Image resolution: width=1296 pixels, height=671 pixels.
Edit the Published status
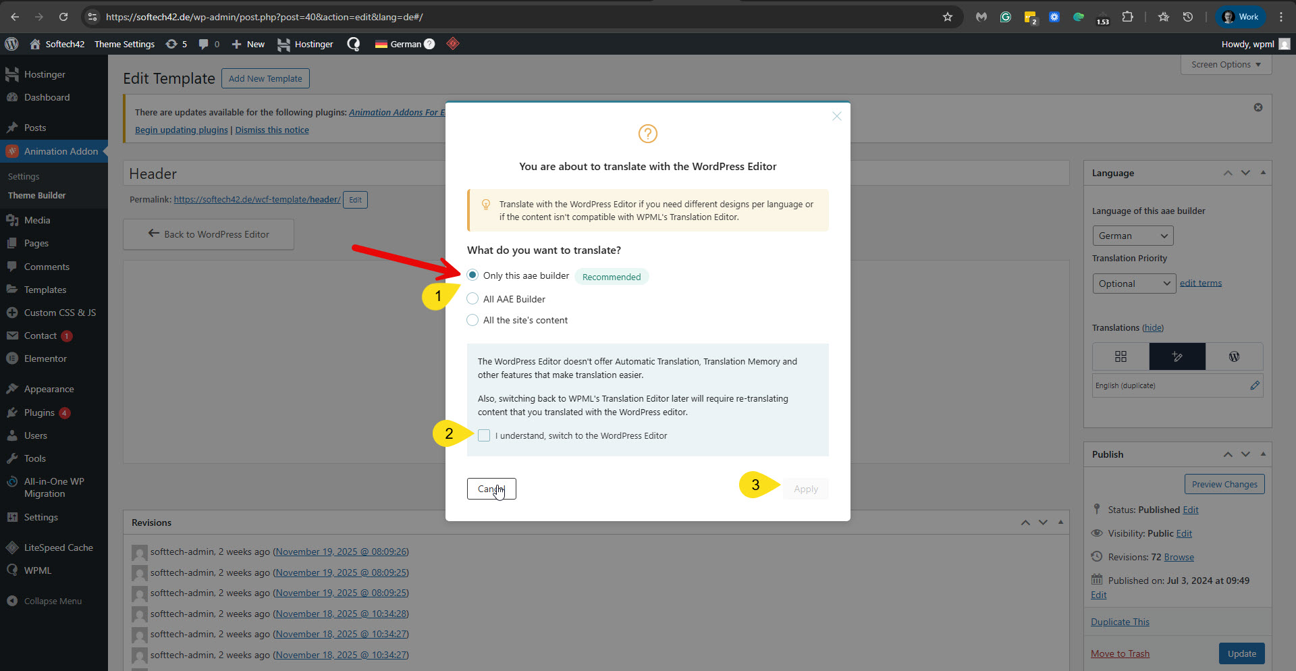pos(1191,510)
